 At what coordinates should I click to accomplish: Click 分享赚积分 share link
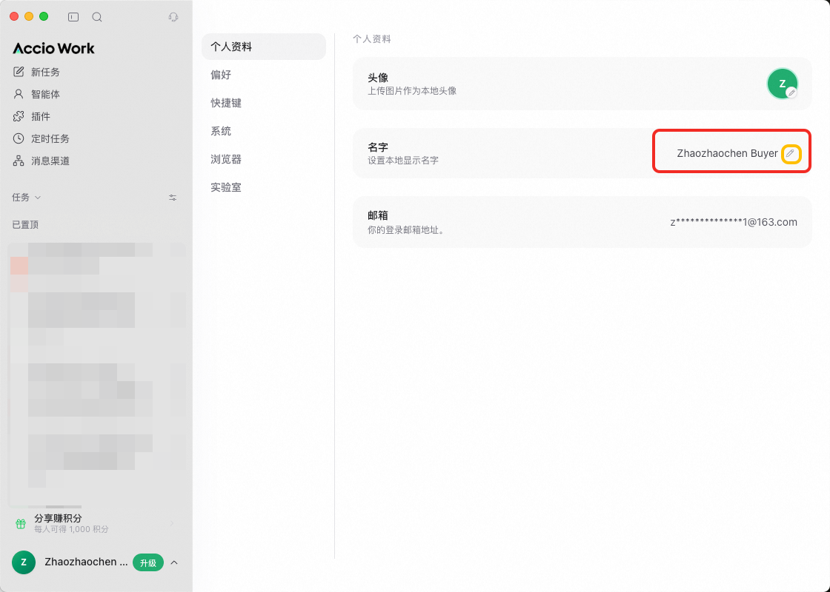(59, 518)
